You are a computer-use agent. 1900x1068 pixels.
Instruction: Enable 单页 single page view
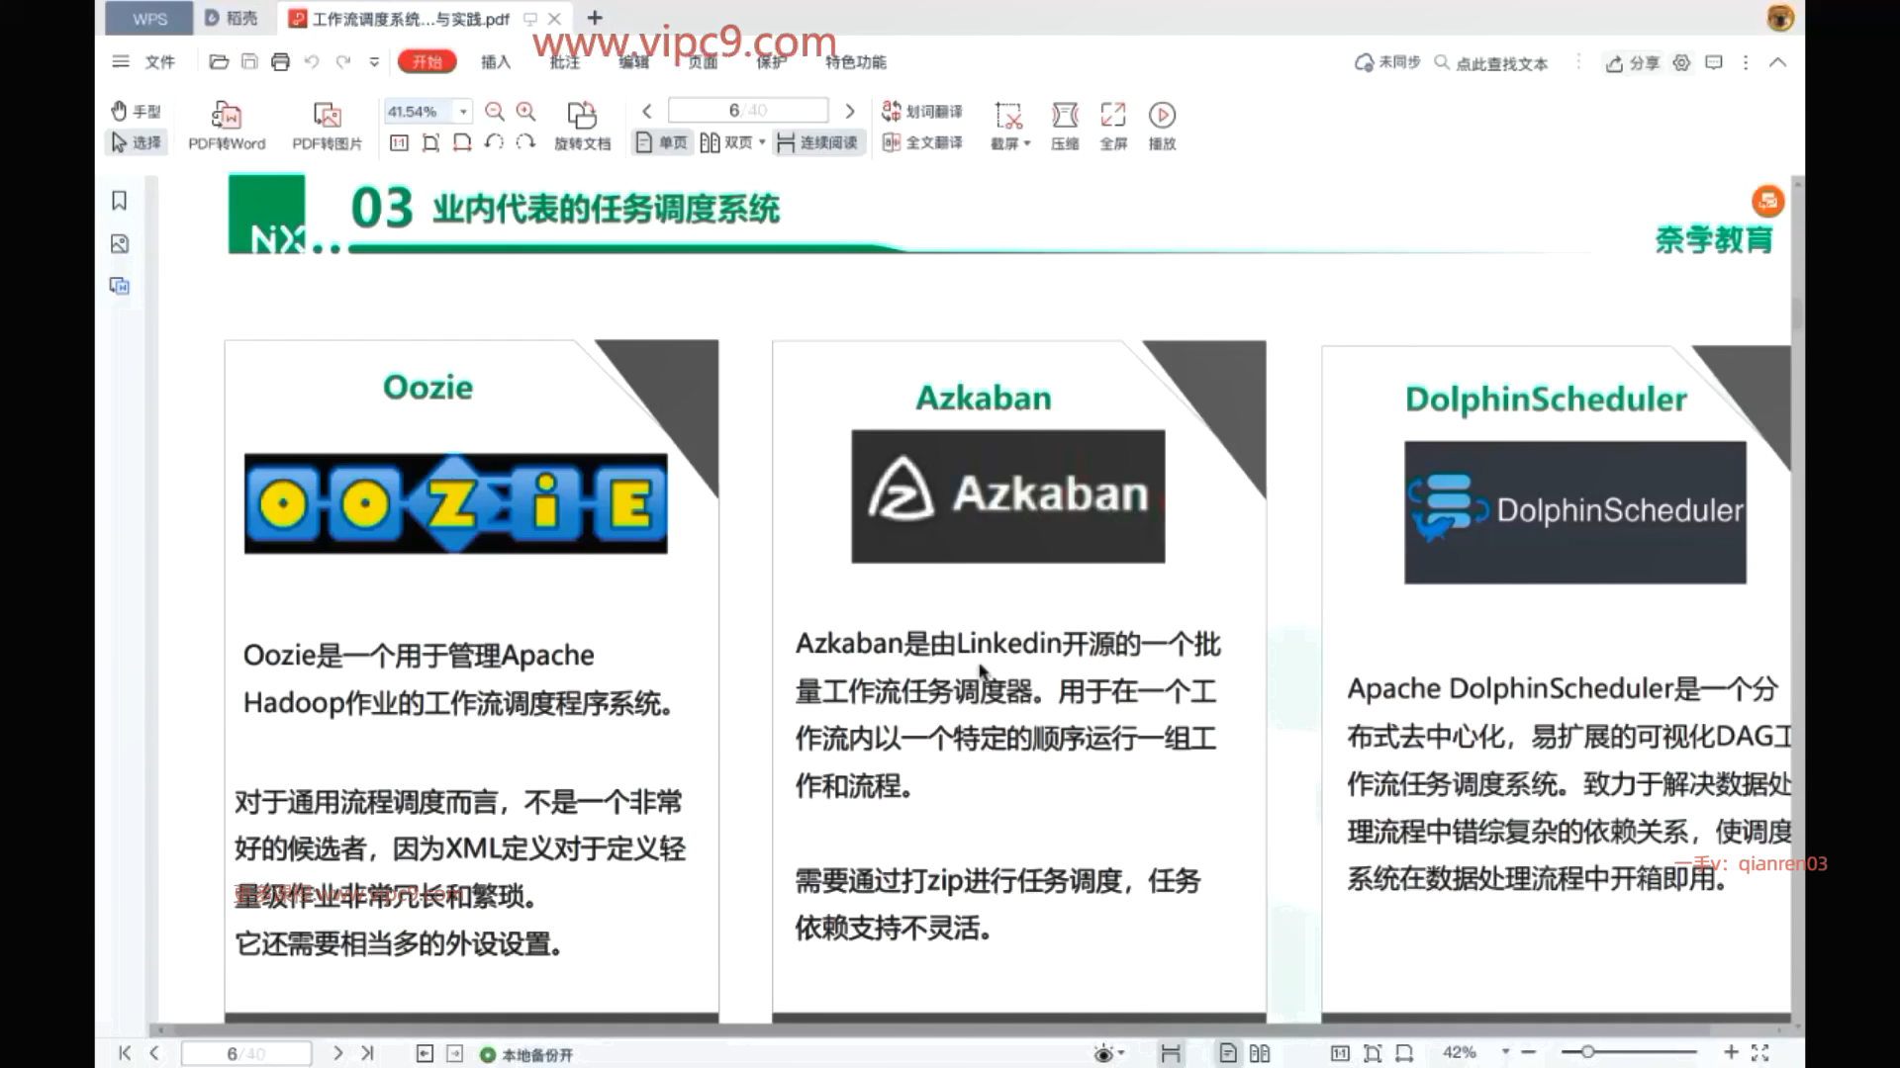click(x=661, y=143)
